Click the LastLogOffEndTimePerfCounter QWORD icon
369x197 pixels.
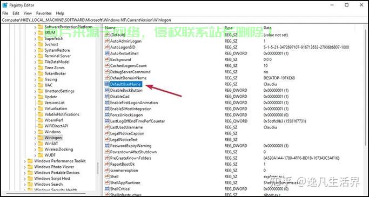point(107,121)
